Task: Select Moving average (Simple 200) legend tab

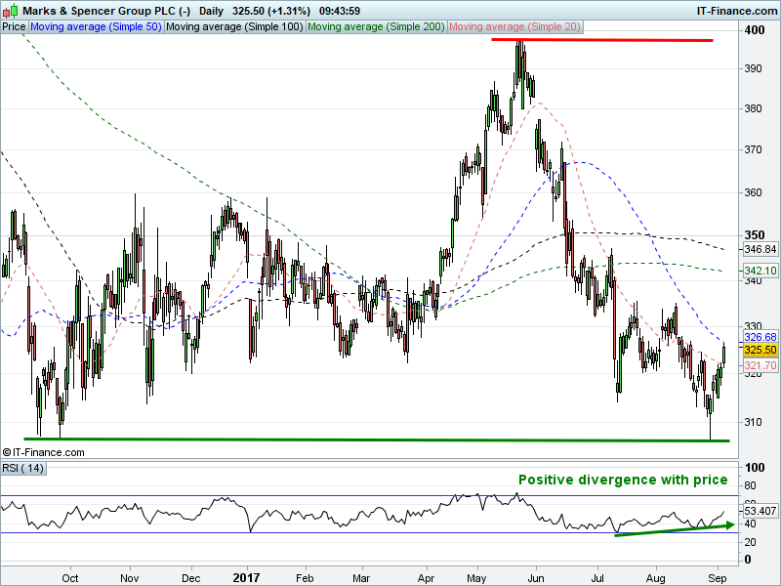Action: click(376, 27)
